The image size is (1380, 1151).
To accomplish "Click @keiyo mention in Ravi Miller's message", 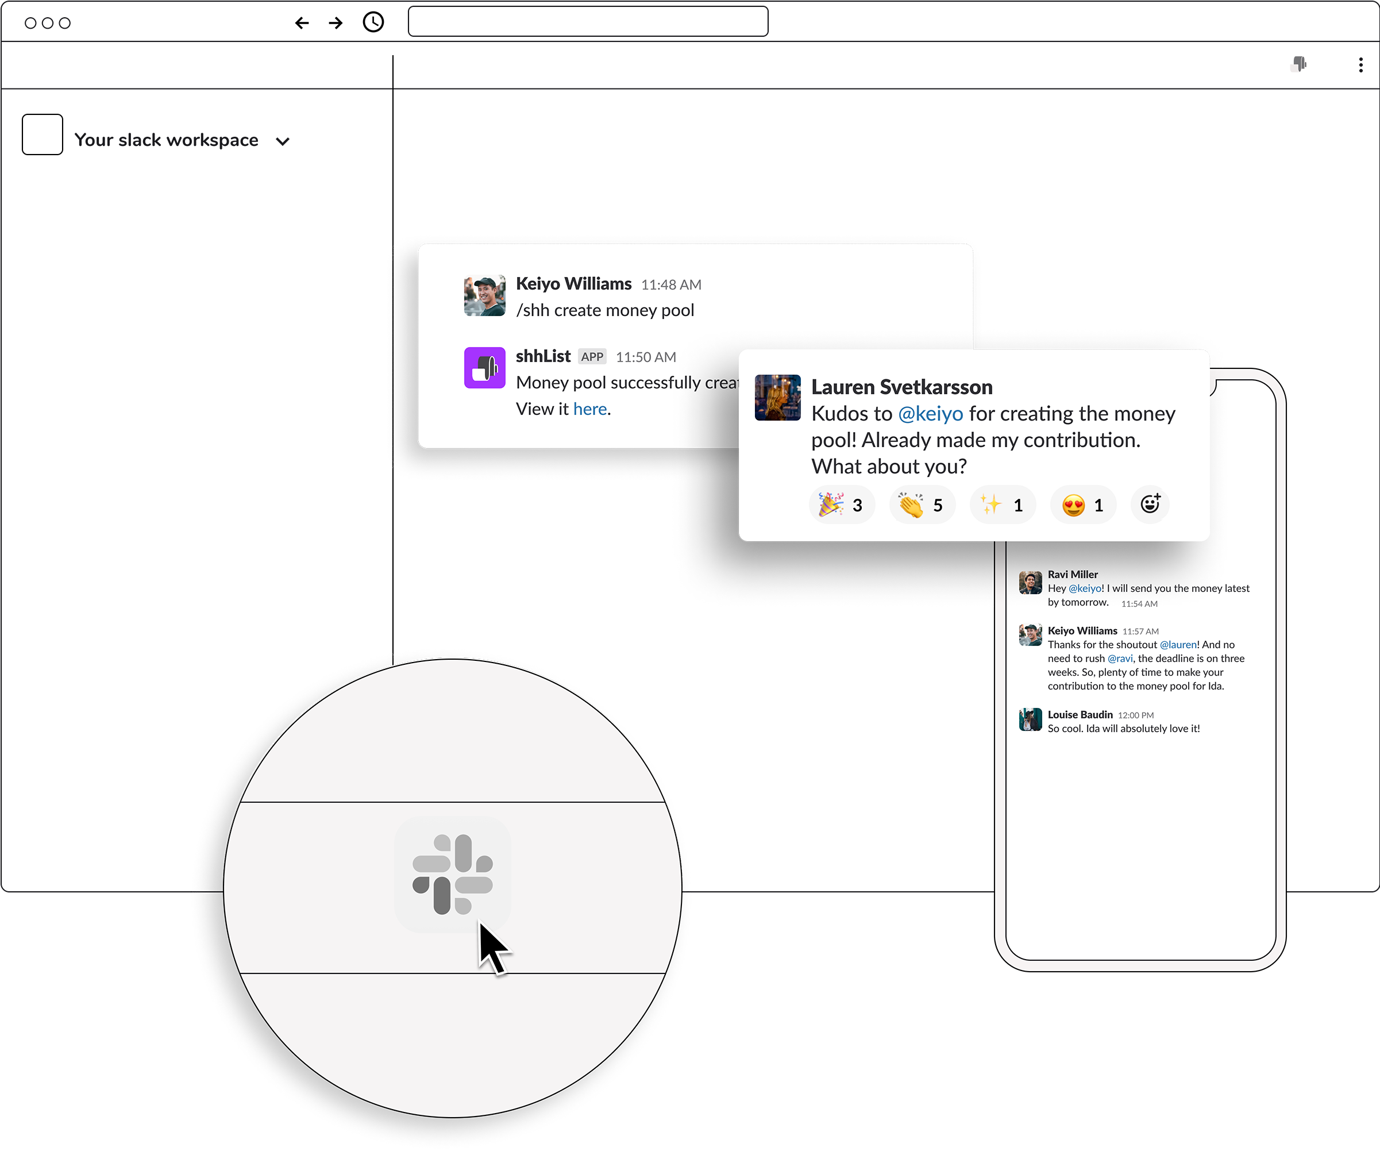I will (x=1086, y=588).
